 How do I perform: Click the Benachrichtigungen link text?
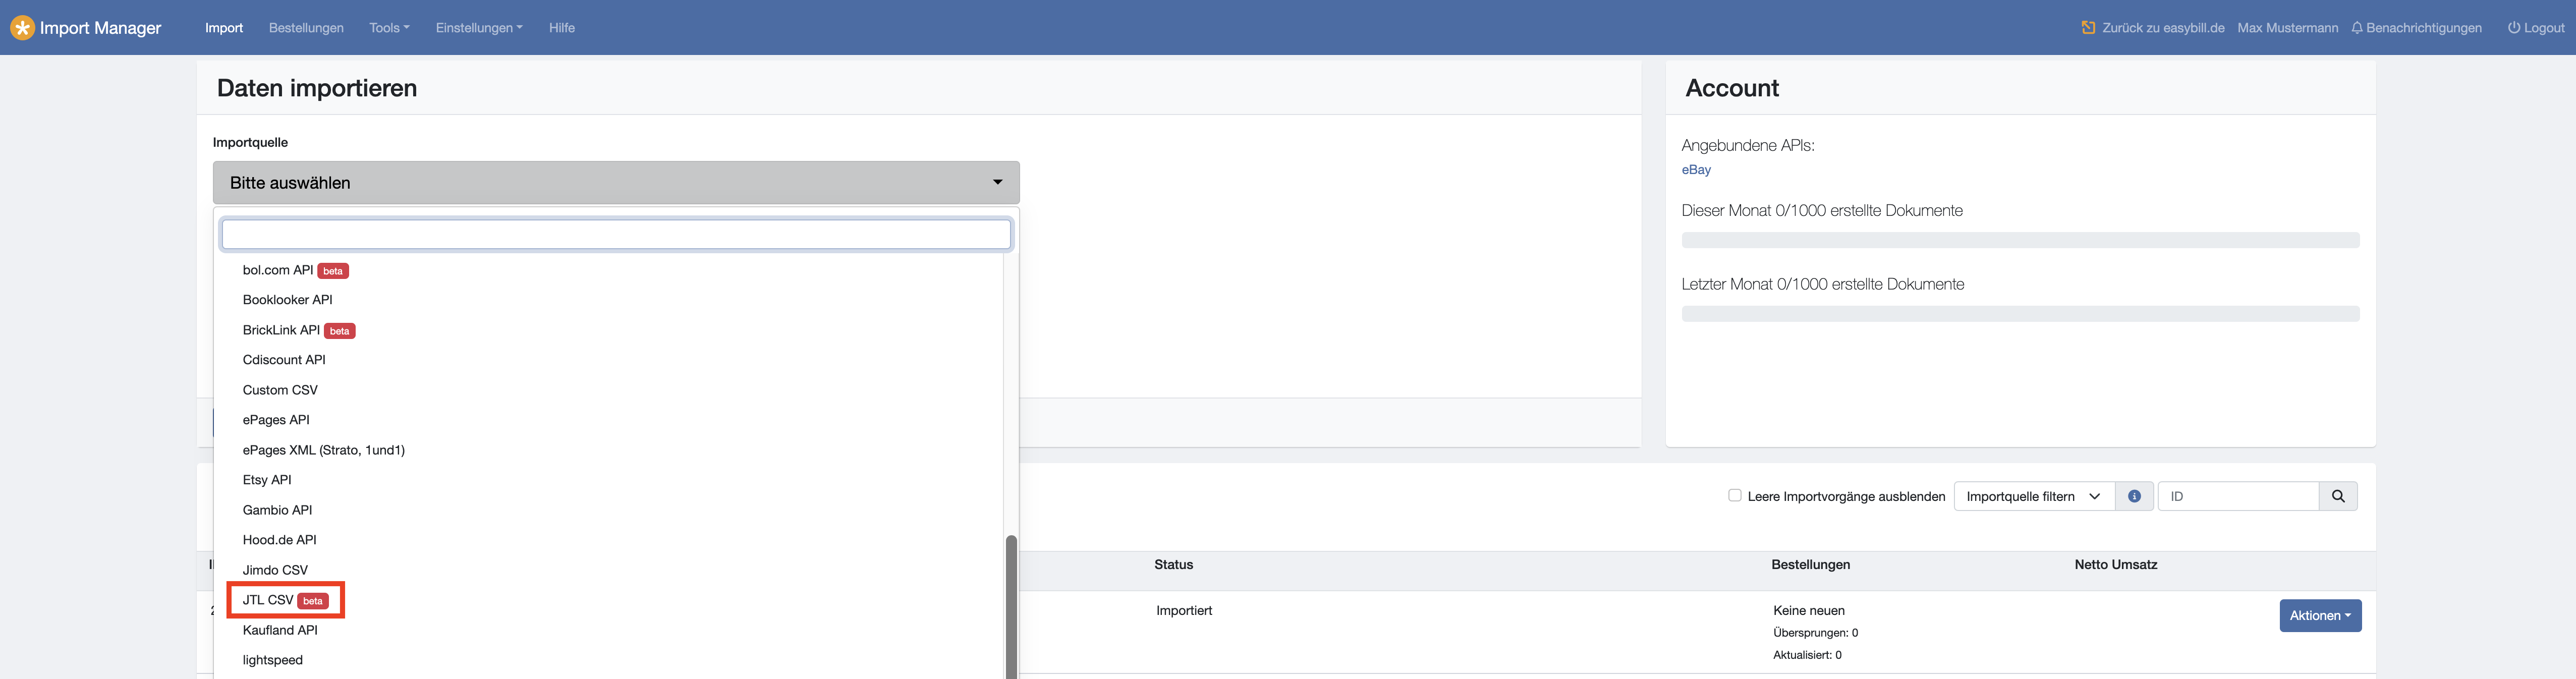2424,28
